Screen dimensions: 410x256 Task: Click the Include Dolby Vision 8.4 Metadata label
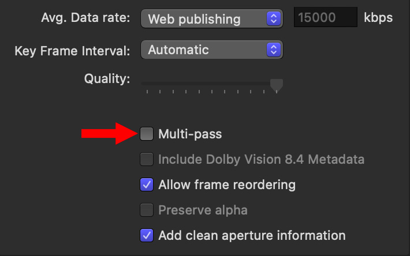(x=261, y=160)
